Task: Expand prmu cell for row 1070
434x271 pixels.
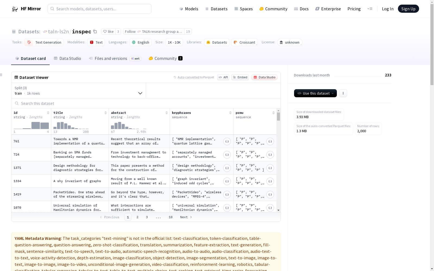Action: [270, 208]
